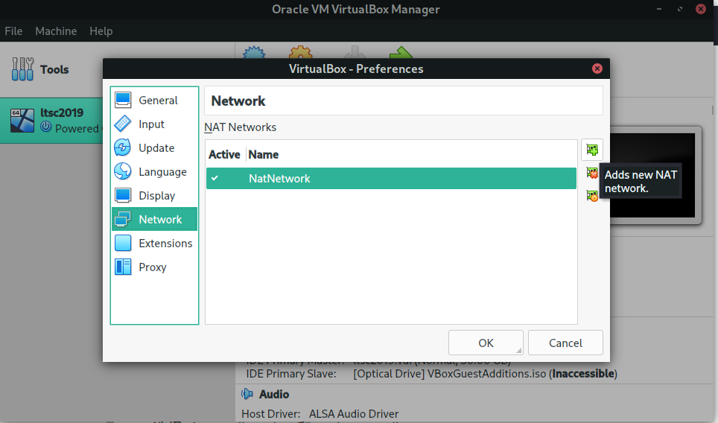
Task: Toggle the Active checkmark for NatNetwork
Action: pos(215,178)
